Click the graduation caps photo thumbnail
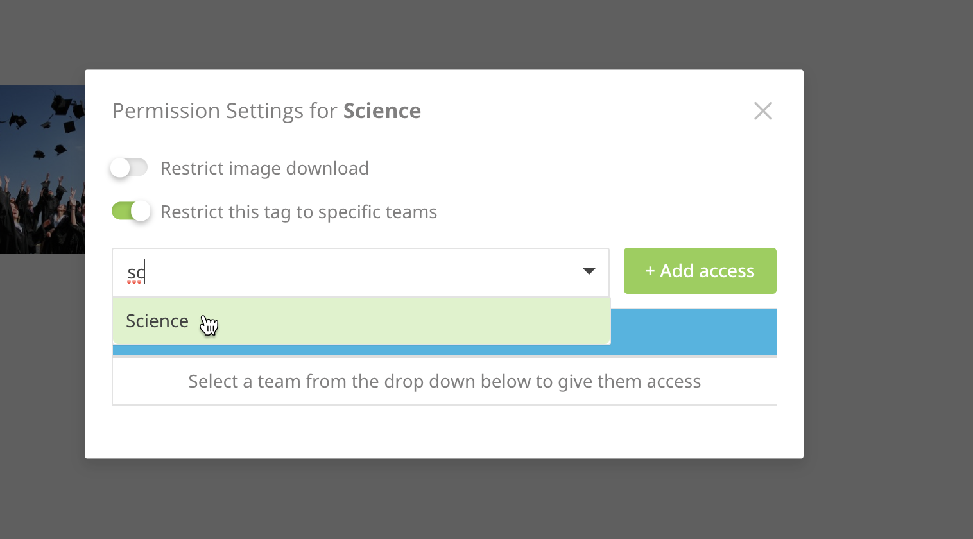Screen dimensions: 973x539 click(x=42, y=169)
